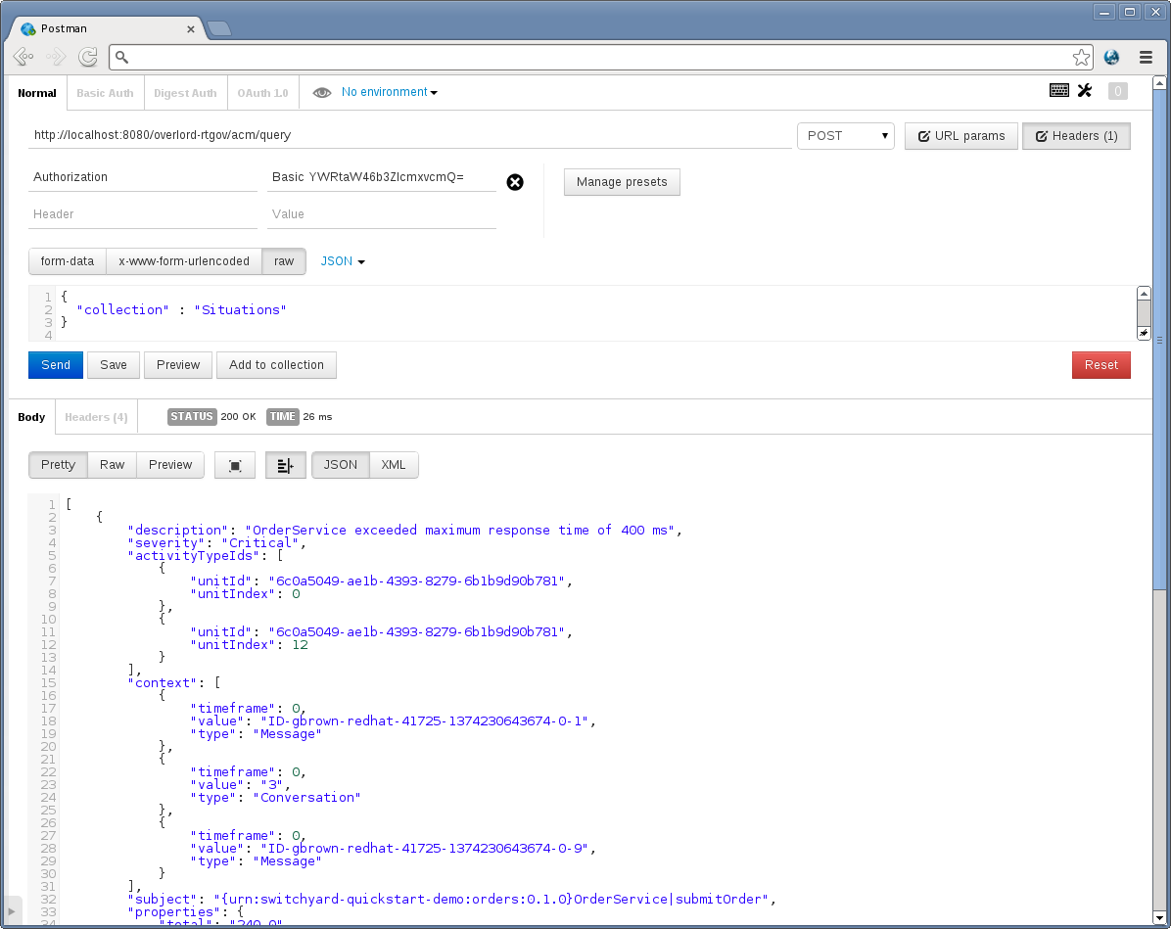
Task: Open the wrench settings icon
Action: tap(1085, 91)
